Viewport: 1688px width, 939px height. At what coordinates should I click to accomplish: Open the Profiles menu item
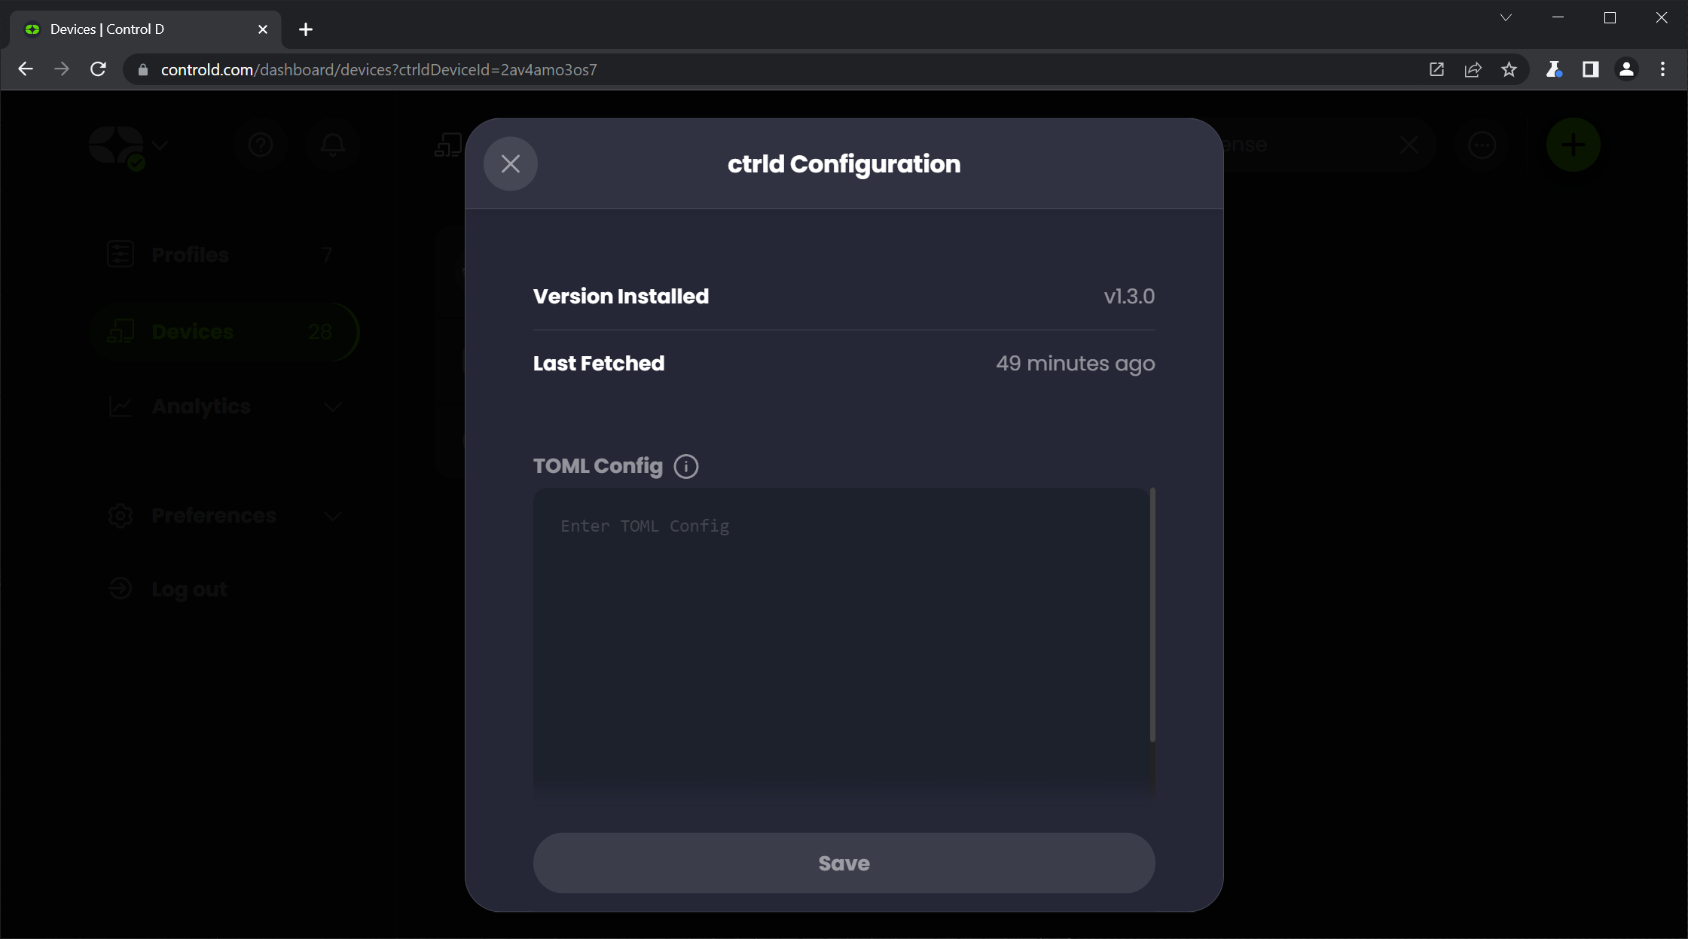pos(188,255)
